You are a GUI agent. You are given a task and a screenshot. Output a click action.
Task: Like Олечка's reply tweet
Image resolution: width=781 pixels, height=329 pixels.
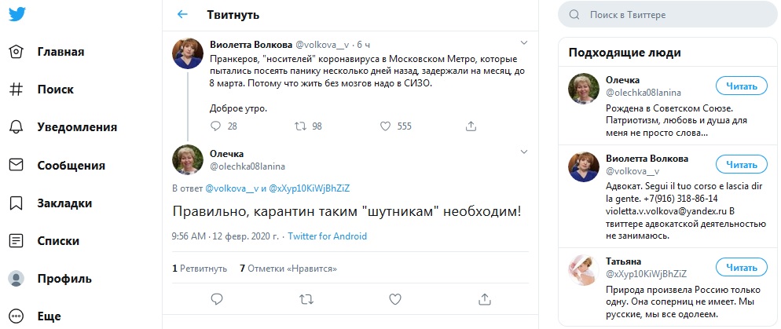pyautogui.click(x=396, y=298)
